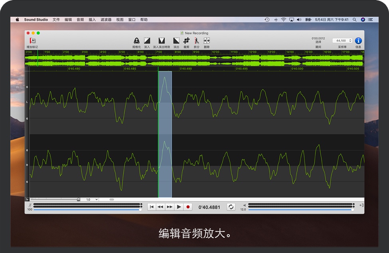Screen dimensions: 389x253
Task: Click the Split (拆分) scissors icon
Action: (196, 41)
